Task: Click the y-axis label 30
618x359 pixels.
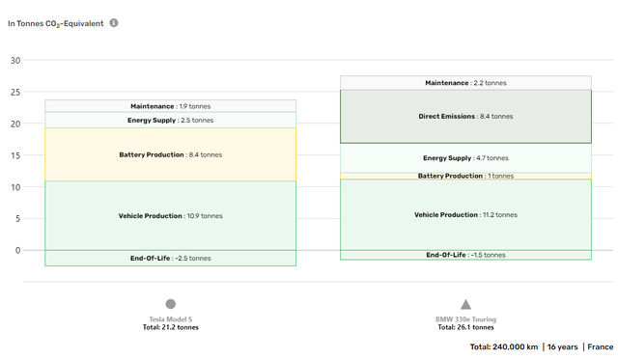Action: 15,60
